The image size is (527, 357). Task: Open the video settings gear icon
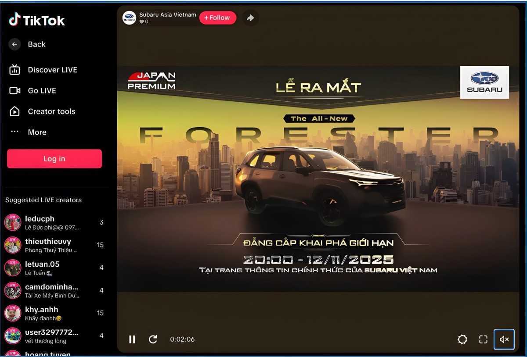[x=462, y=339]
